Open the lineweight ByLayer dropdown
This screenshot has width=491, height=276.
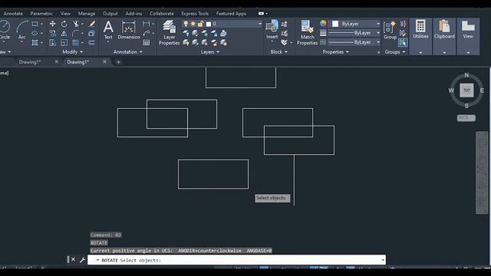[378, 33]
